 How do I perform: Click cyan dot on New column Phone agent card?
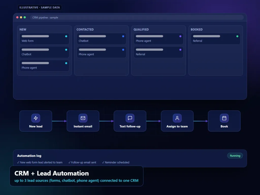pyautogui.click(x=66, y=63)
